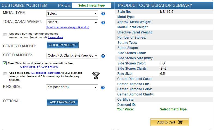
Task: Click help icon next to Side Diamonds
Action: click(x=103, y=56)
